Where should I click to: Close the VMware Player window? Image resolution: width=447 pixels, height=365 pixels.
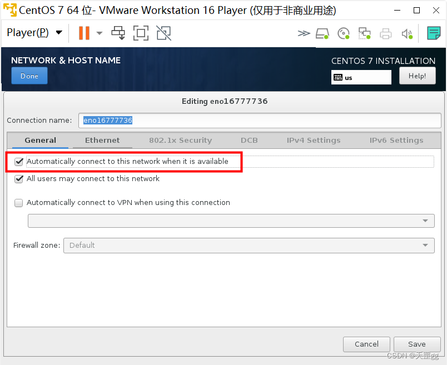pos(436,10)
